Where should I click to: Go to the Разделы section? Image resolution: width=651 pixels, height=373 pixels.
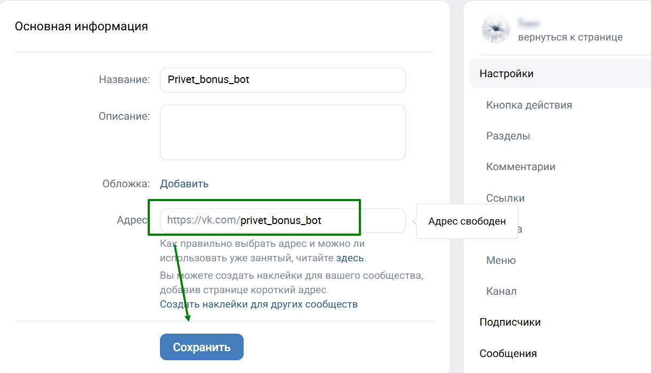[508, 136]
